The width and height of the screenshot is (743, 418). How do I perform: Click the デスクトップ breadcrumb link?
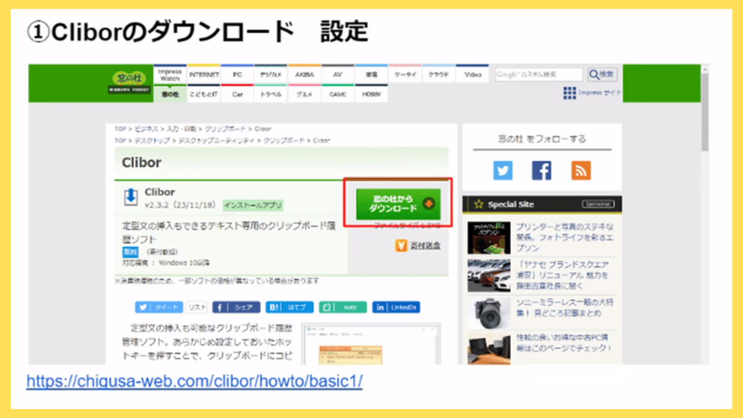(x=152, y=141)
